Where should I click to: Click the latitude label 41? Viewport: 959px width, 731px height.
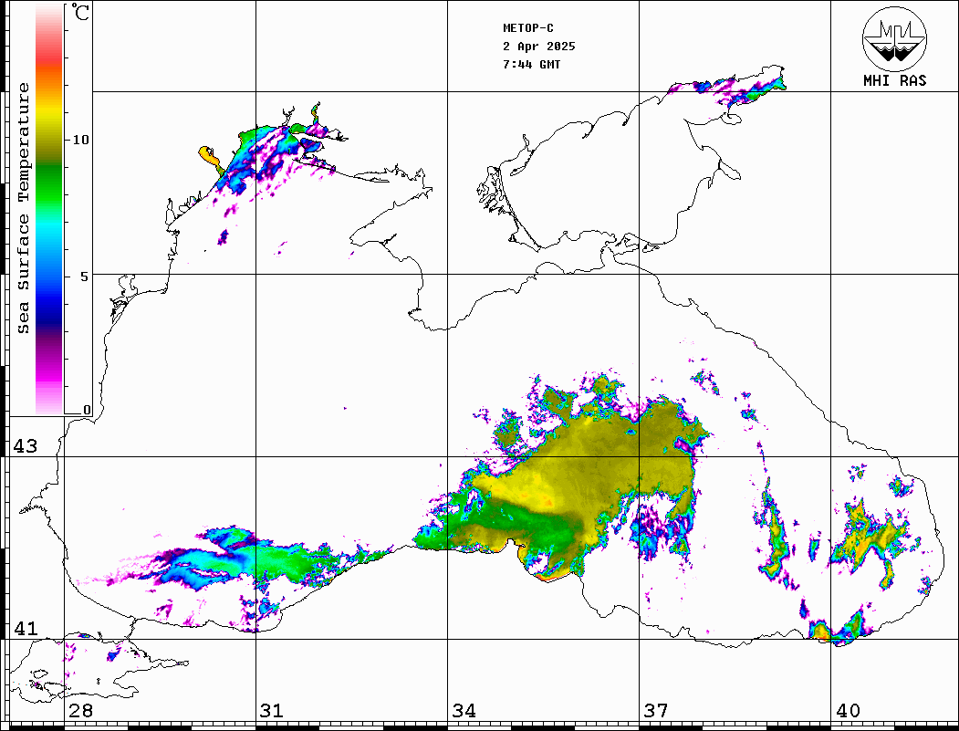click(25, 629)
